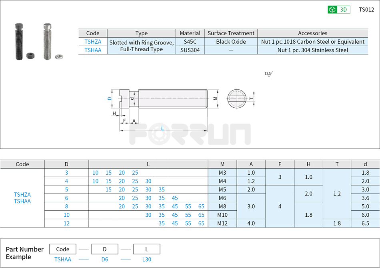
Task: Click the Code box in part number example
Action: [62, 249]
